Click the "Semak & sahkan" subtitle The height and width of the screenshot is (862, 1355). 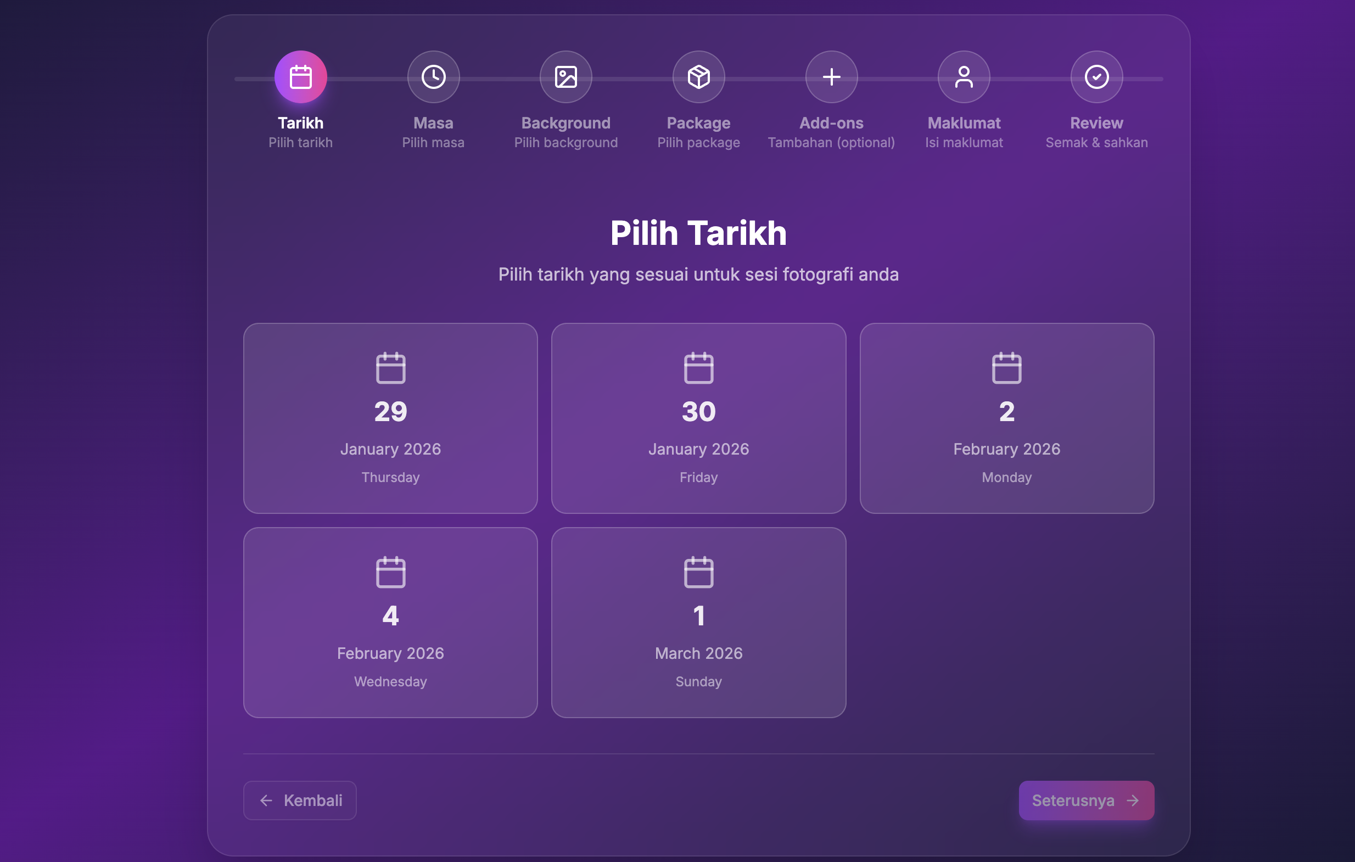click(x=1097, y=142)
